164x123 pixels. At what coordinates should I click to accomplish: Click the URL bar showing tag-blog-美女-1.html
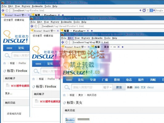click(x=118, y=42)
